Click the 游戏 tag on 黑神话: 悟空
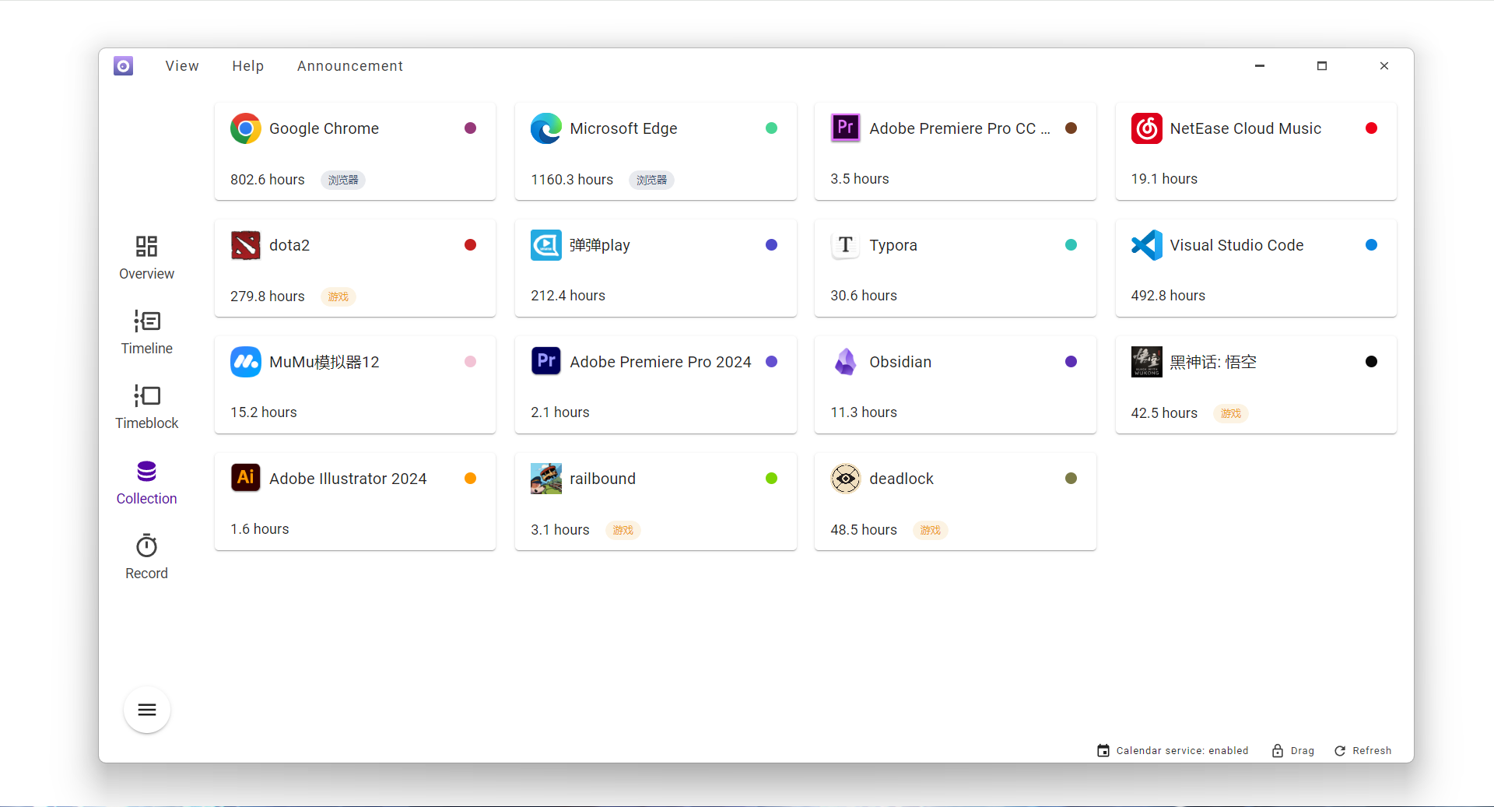 (1231, 413)
